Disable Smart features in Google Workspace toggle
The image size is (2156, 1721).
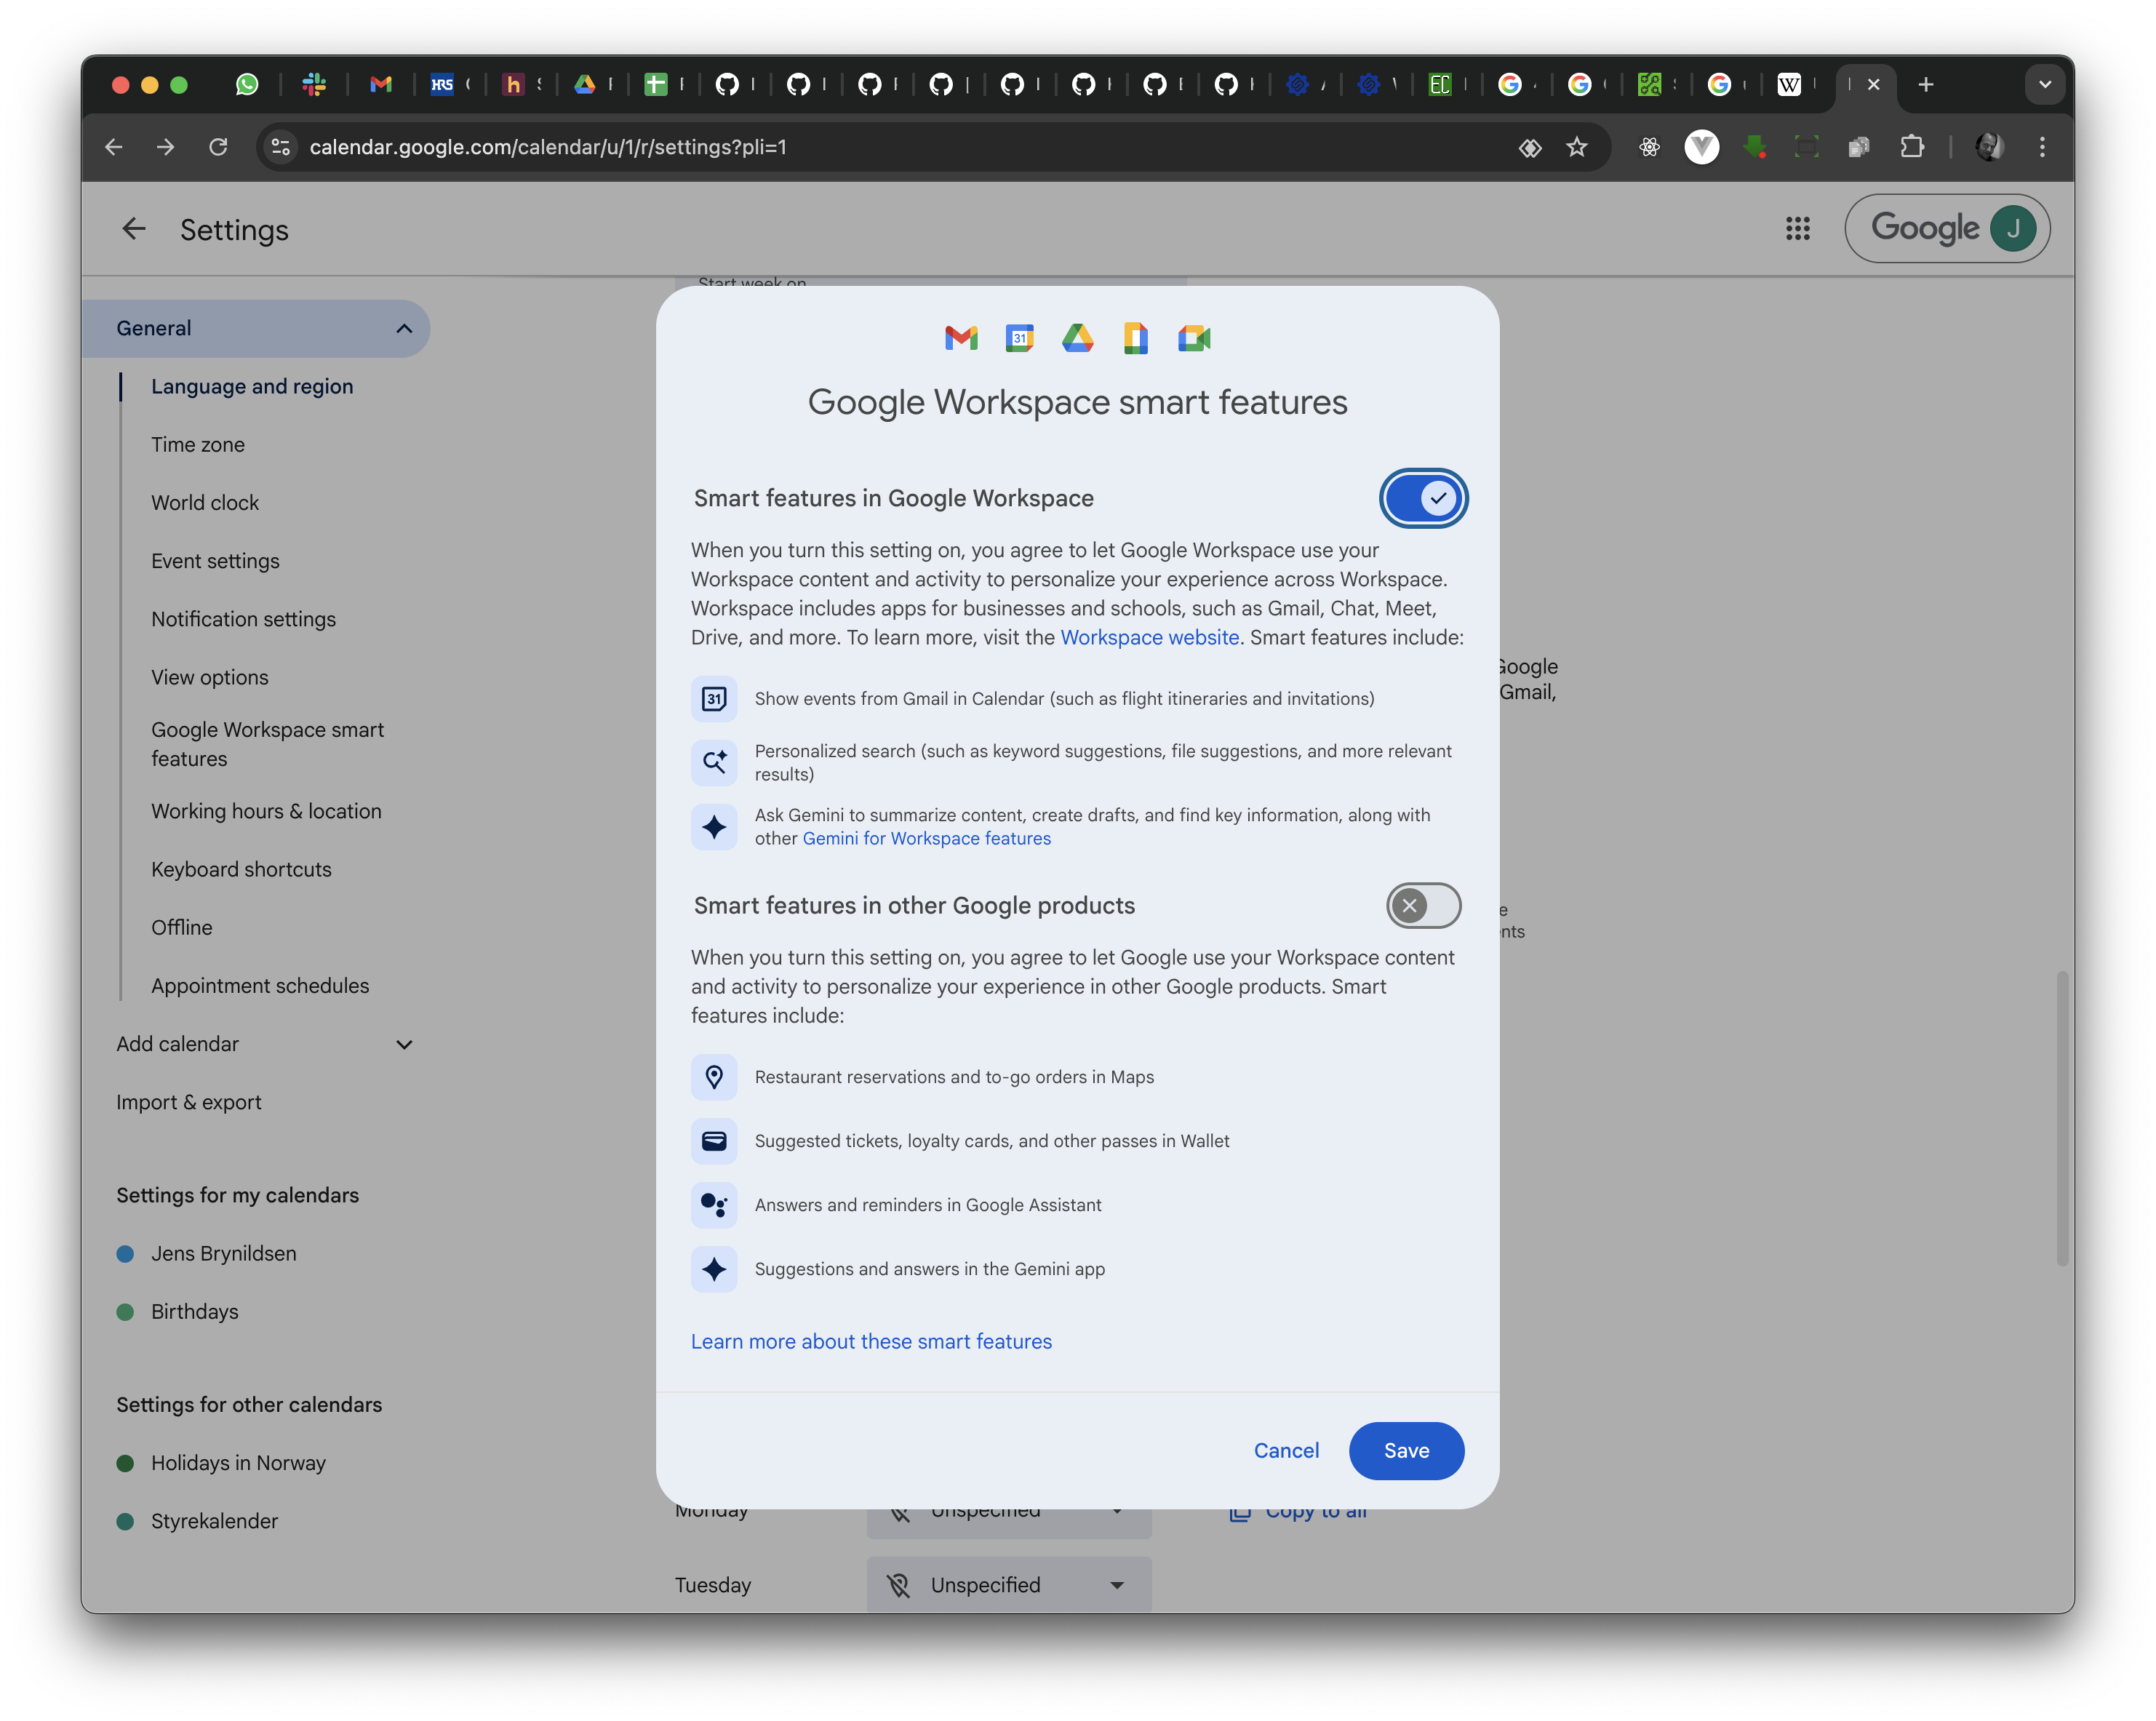[1423, 498]
